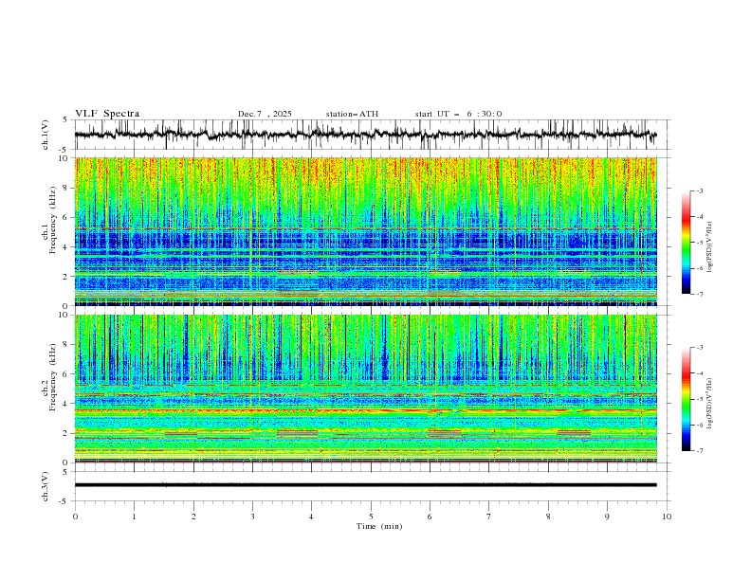Click the "Time (min)" axis title
This screenshot has width=751, height=580.
[x=379, y=526]
